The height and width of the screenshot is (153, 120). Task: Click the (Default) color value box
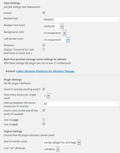coord(51,26)
